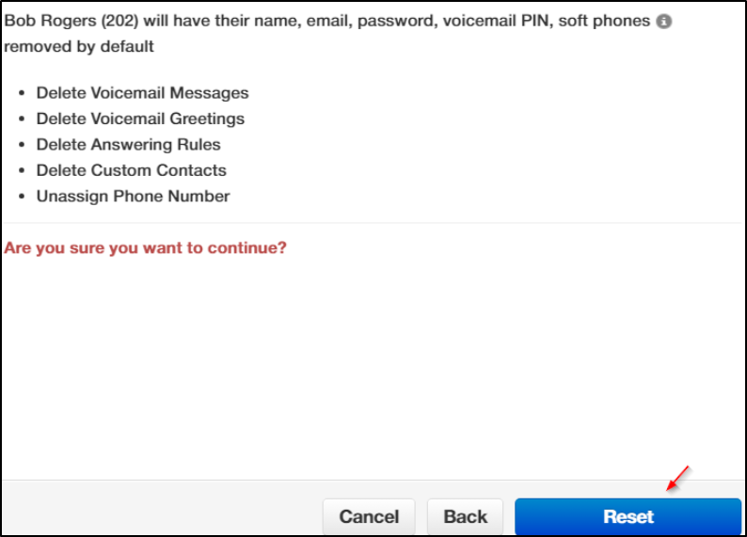Click the divider line below the list
Viewport: 747px width, 537px height.
pyautogui.click(x=373, y=223)
